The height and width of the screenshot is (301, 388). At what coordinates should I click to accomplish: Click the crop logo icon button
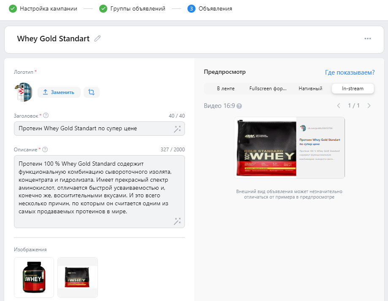92,92
